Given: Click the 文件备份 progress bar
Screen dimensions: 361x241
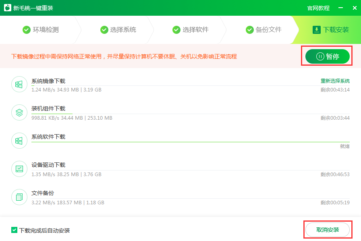Looking at the screenshot, I should tap(191, 198).
